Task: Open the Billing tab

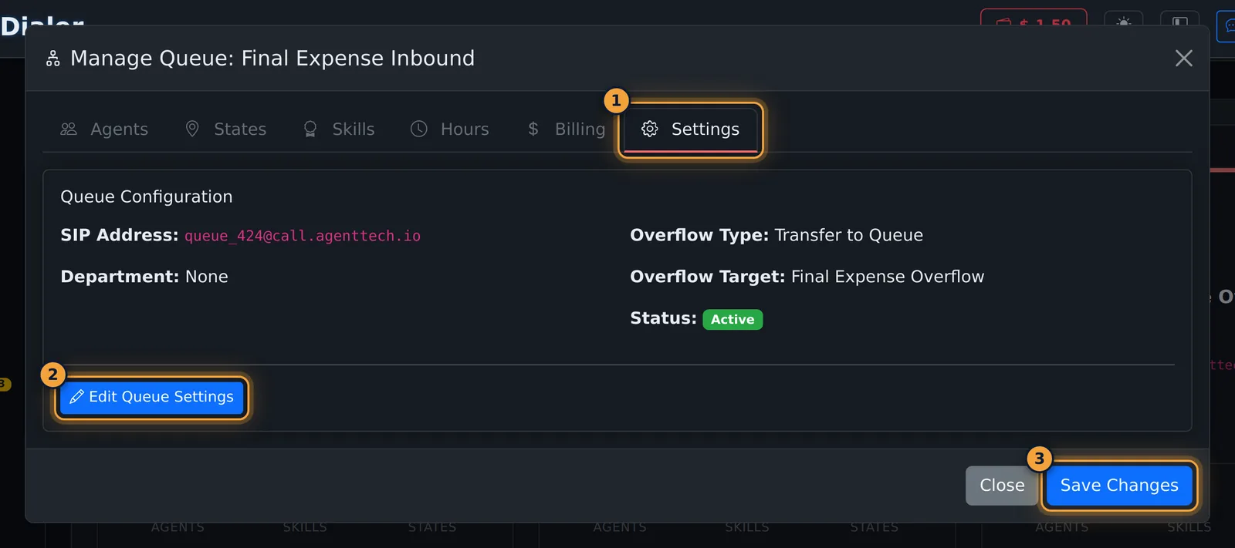Action: (566, 129)
